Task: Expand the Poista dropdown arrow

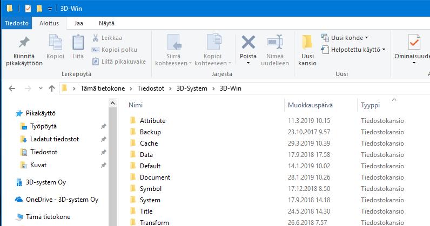Action: click(248, 63)
